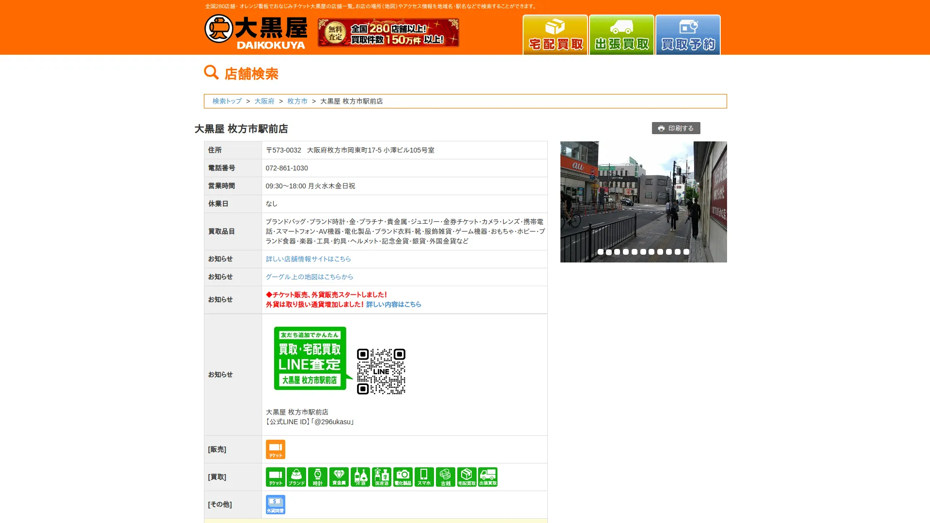Click the 洋酒 liquor bottle icon
The height and width of the screenshot is (523, 930).
tap(360, 477)
